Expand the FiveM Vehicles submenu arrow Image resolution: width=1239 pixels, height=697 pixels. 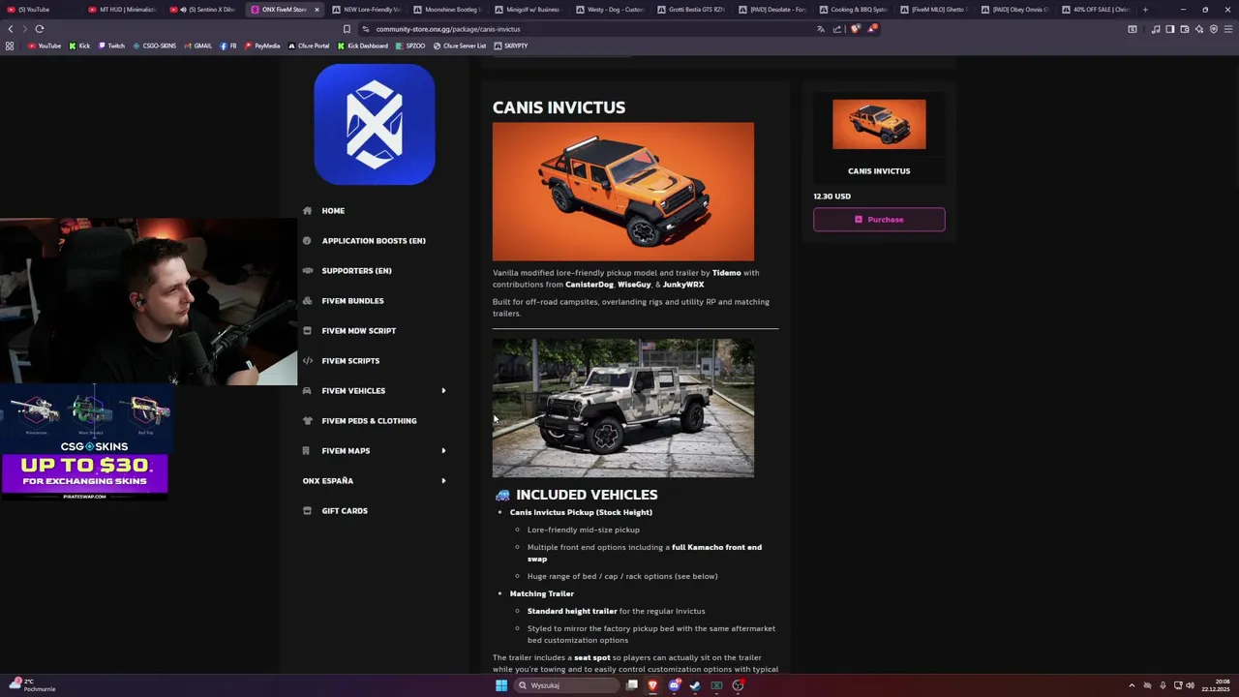(443, 390)
